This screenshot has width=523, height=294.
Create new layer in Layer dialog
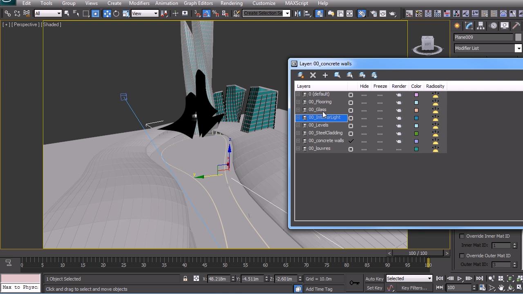coord(301,75)
